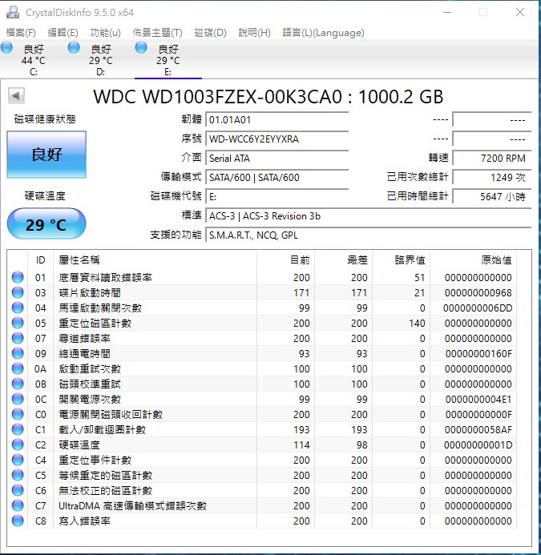
Task: Click the status orb for drive C:
Action: (x=6, y=47)
